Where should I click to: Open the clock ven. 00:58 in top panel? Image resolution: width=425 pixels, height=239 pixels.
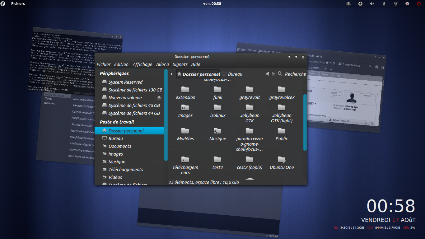[x=212, y=4]
